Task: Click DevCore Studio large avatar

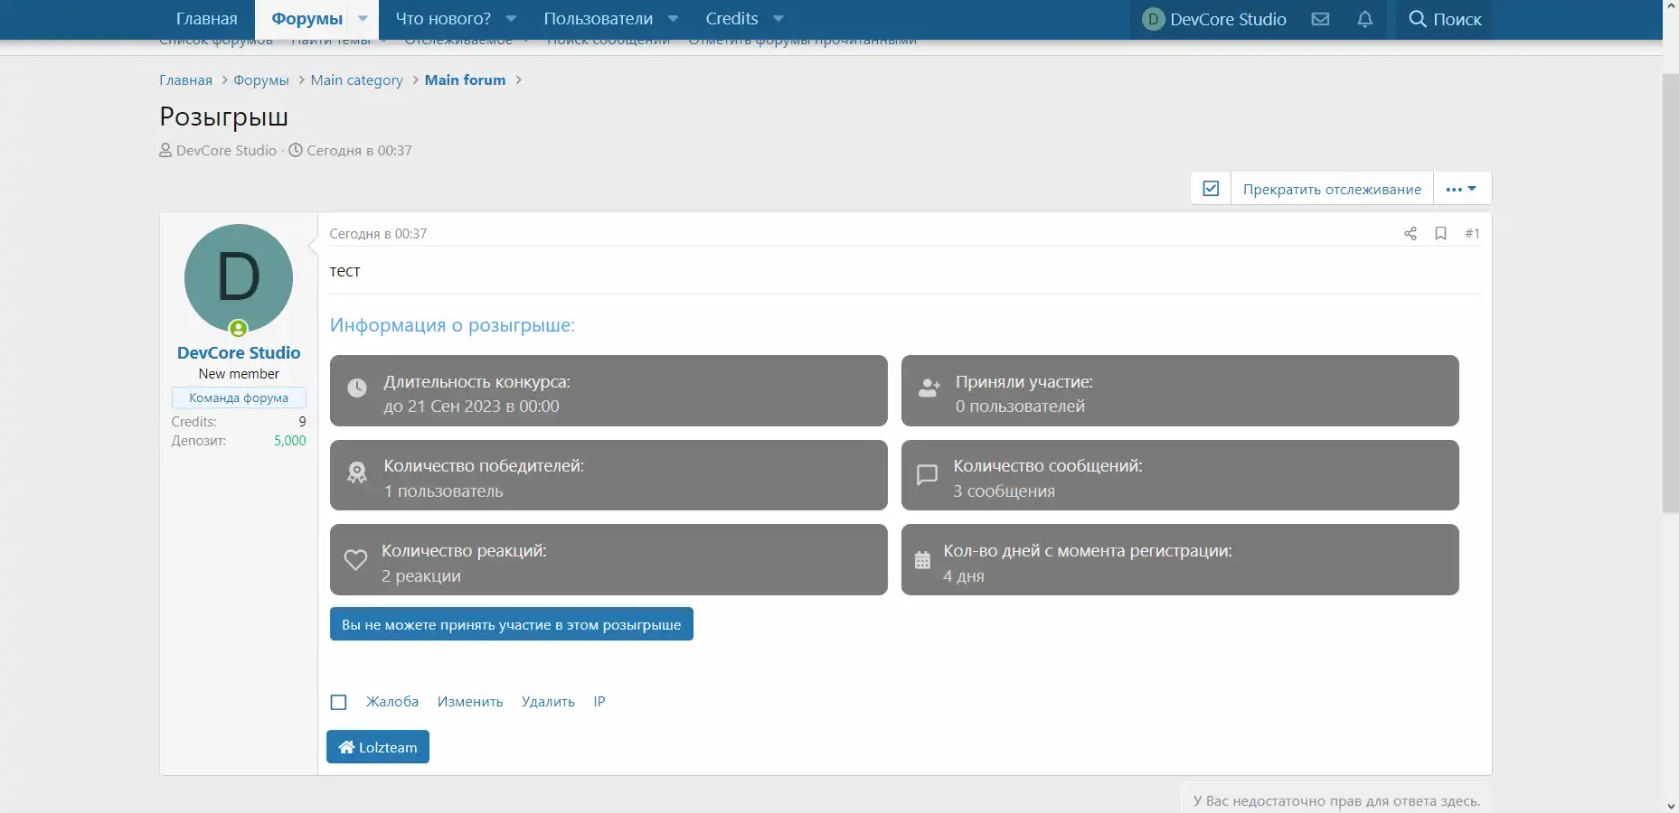Action: pyautogui.click(x=239, y=278)
